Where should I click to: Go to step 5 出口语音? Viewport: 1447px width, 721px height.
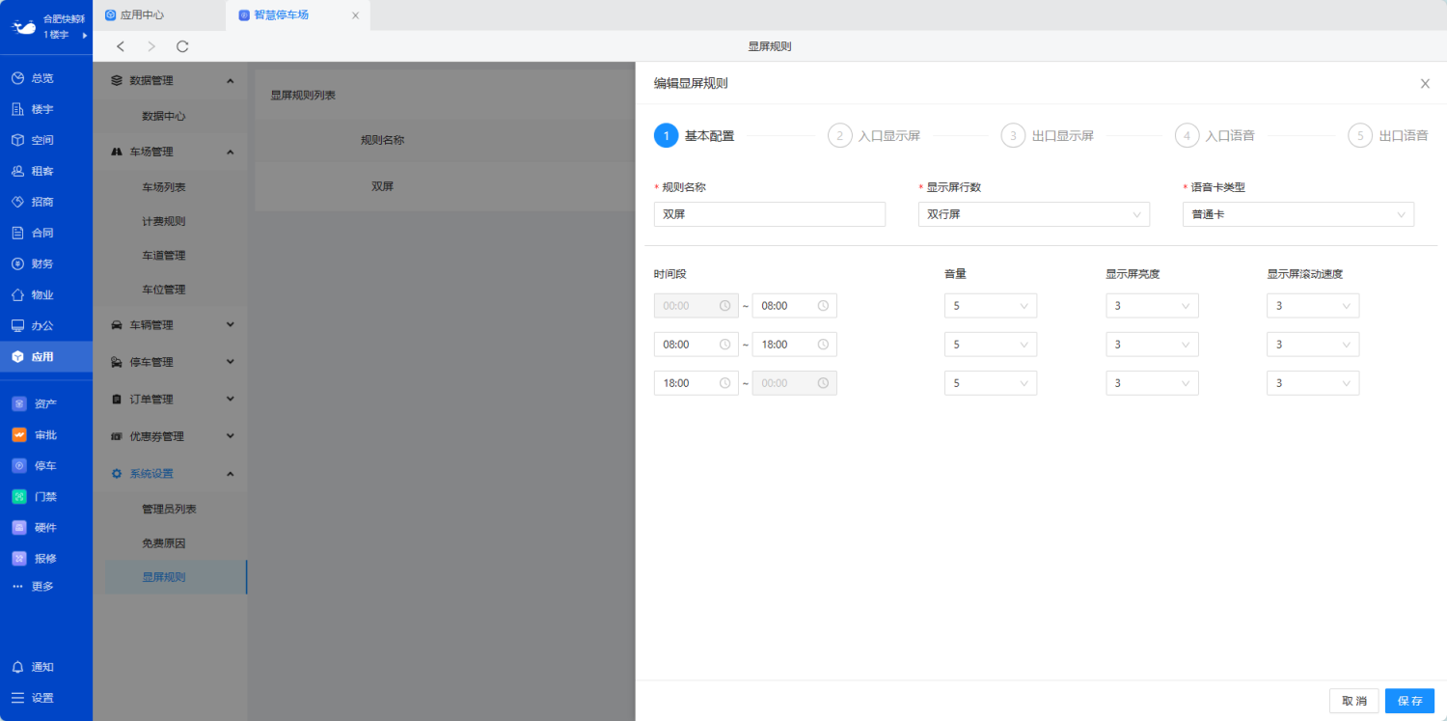pos(1389,136)
